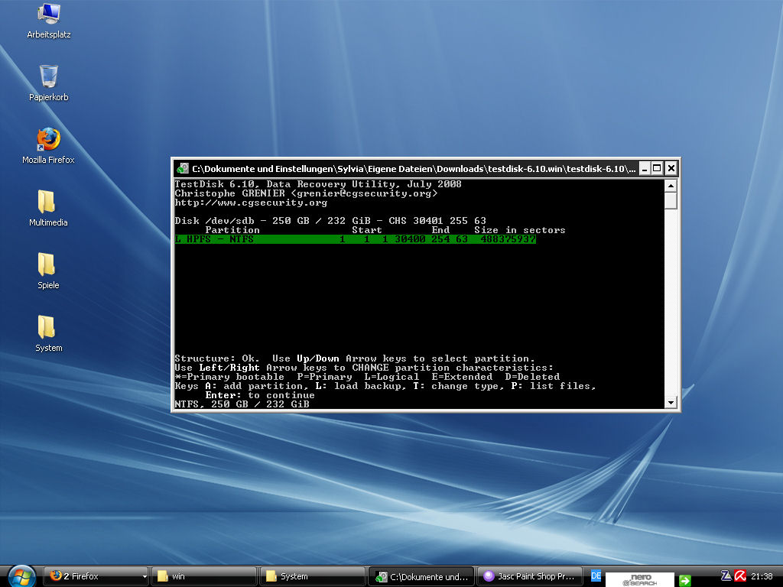Viewport: 783px width, 587px height.
Task: Click the red antivirus tray icon
Action: point(740,576)
